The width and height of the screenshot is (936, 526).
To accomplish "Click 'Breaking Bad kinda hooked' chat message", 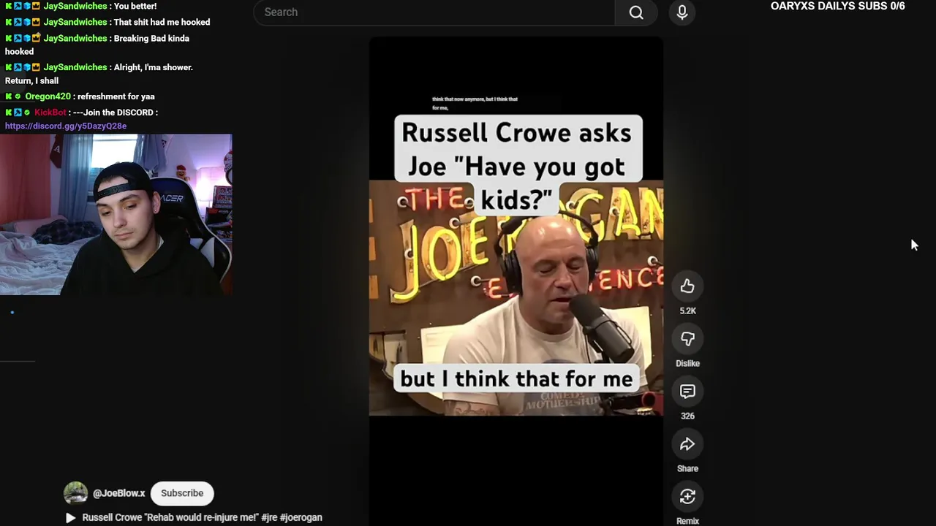I will click(x=97, y=45).
